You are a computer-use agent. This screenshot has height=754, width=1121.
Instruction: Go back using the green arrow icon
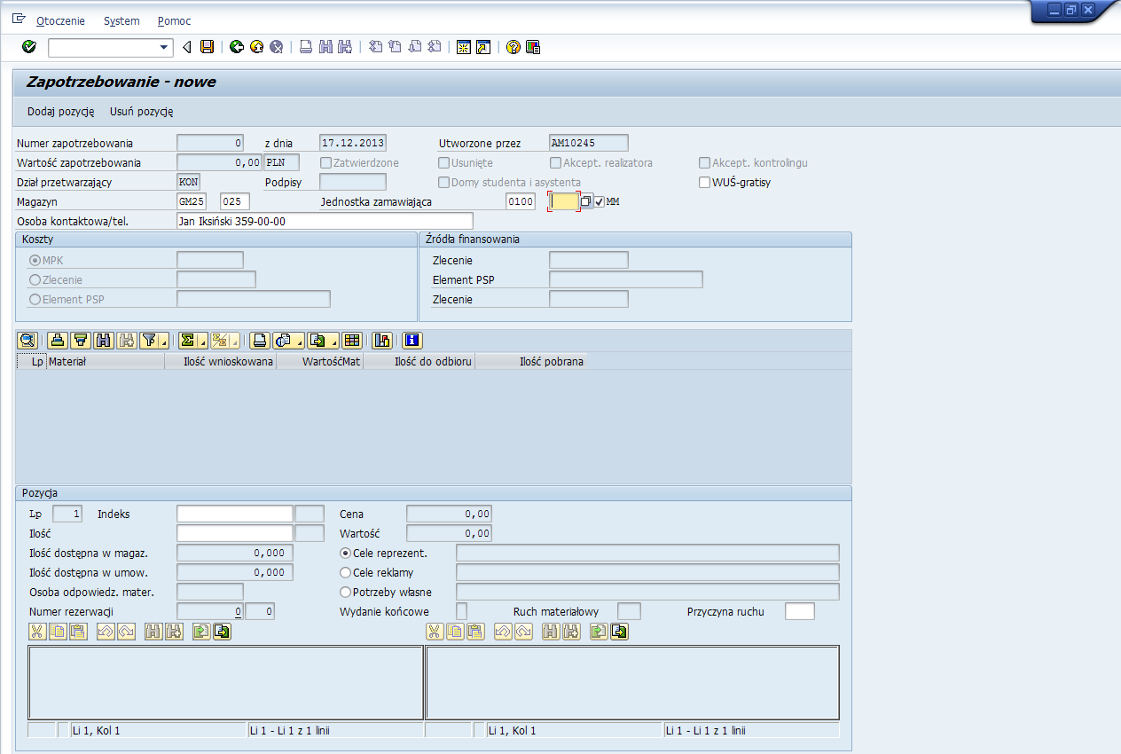click(237, 47)
